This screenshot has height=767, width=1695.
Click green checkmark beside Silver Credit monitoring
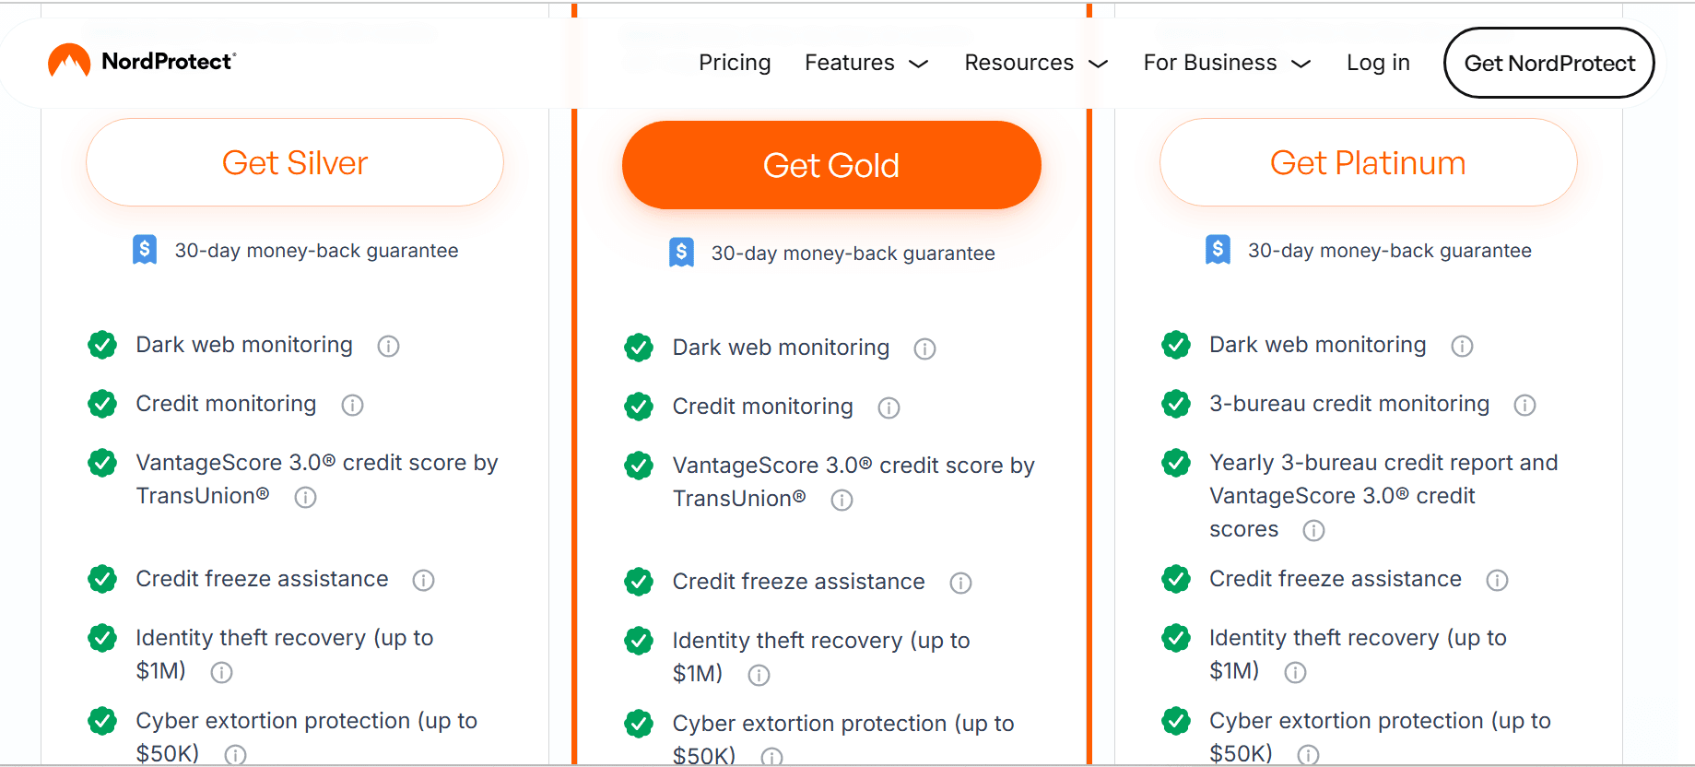coord(102,404)
